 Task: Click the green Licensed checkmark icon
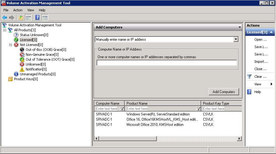tap(16, 40)
